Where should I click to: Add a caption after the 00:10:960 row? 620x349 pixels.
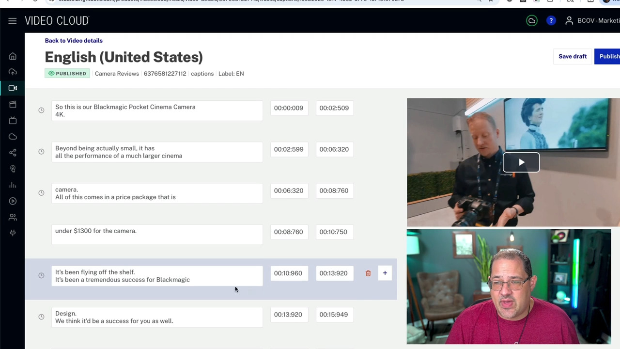[x=385, y=273]
